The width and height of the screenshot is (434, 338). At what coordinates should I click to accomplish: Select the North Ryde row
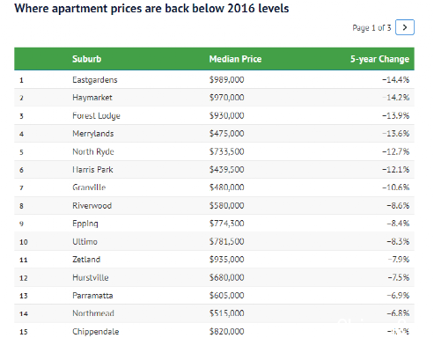click(x=214, y=151)
